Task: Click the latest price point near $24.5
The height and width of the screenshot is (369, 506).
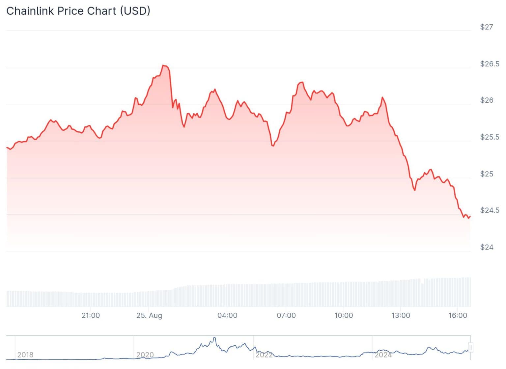Action: coord(470,217)
